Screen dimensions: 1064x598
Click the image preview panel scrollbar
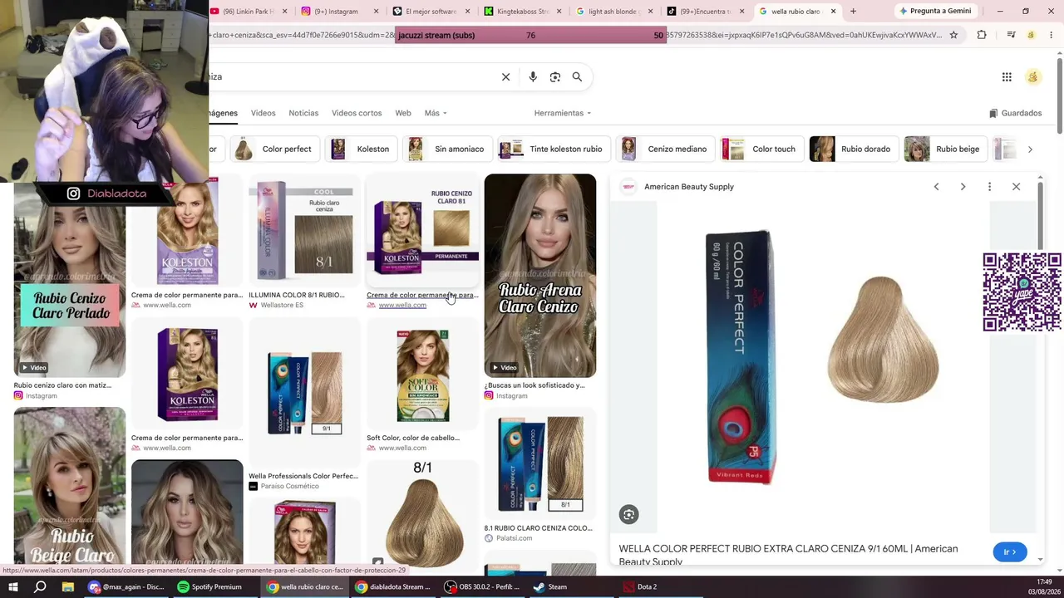[x=1040, y=214]
